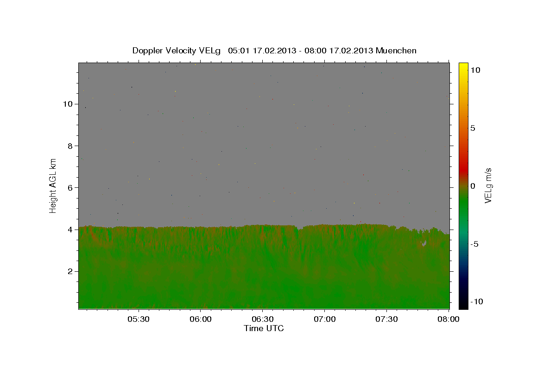Click the plot title 'Doppler Velocity VELg'
This screenshot has width=556, height=371.
coord(177,51)
